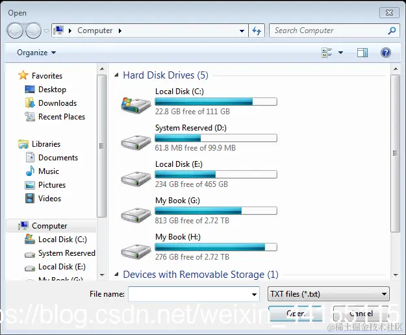Click the computer icon in address bar
The height and width of the screenshot is (335, 406).
(58, 31)
